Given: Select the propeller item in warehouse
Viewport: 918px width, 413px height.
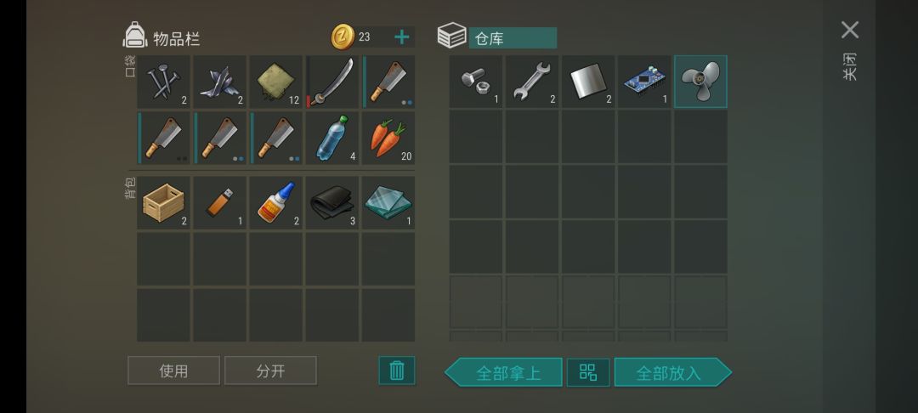Looking at the screenshot, I should point(700,82).
